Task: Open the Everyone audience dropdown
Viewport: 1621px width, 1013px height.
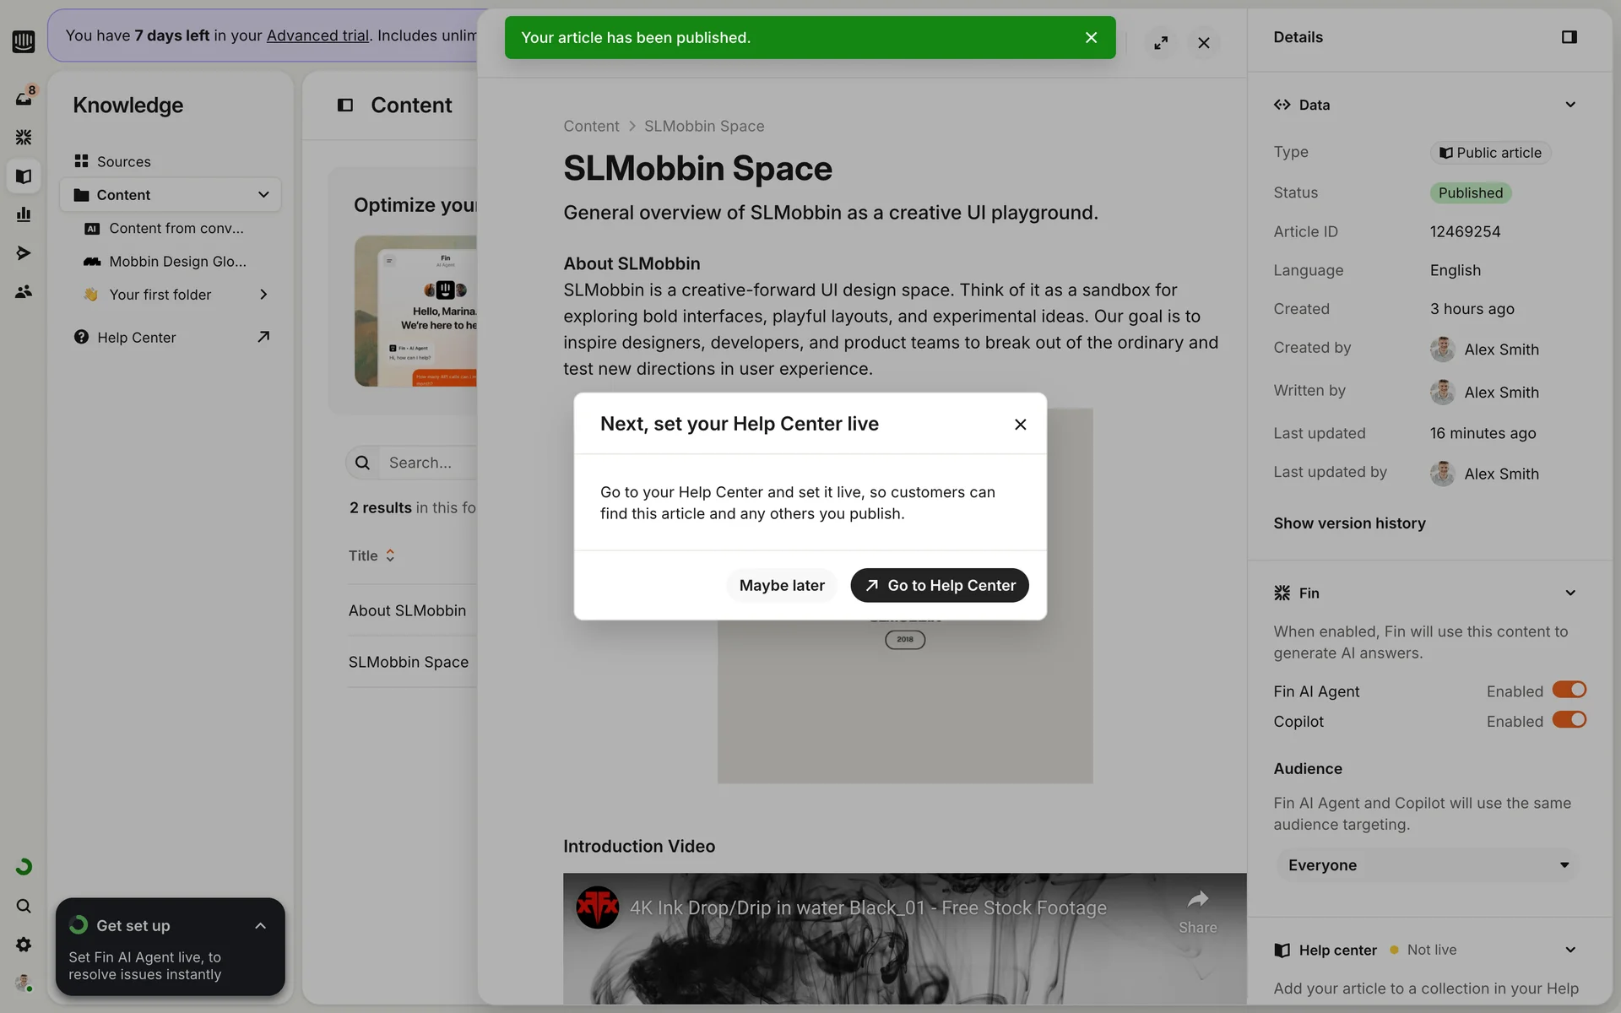Action: [1427, 865]
